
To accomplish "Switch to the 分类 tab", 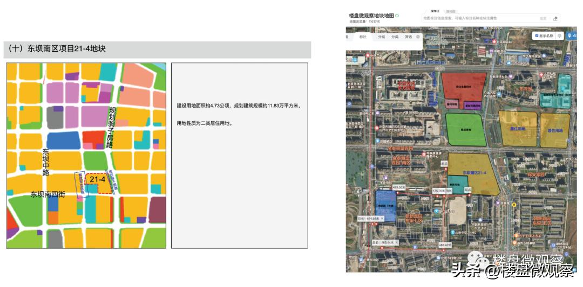I will coord(395,37).
